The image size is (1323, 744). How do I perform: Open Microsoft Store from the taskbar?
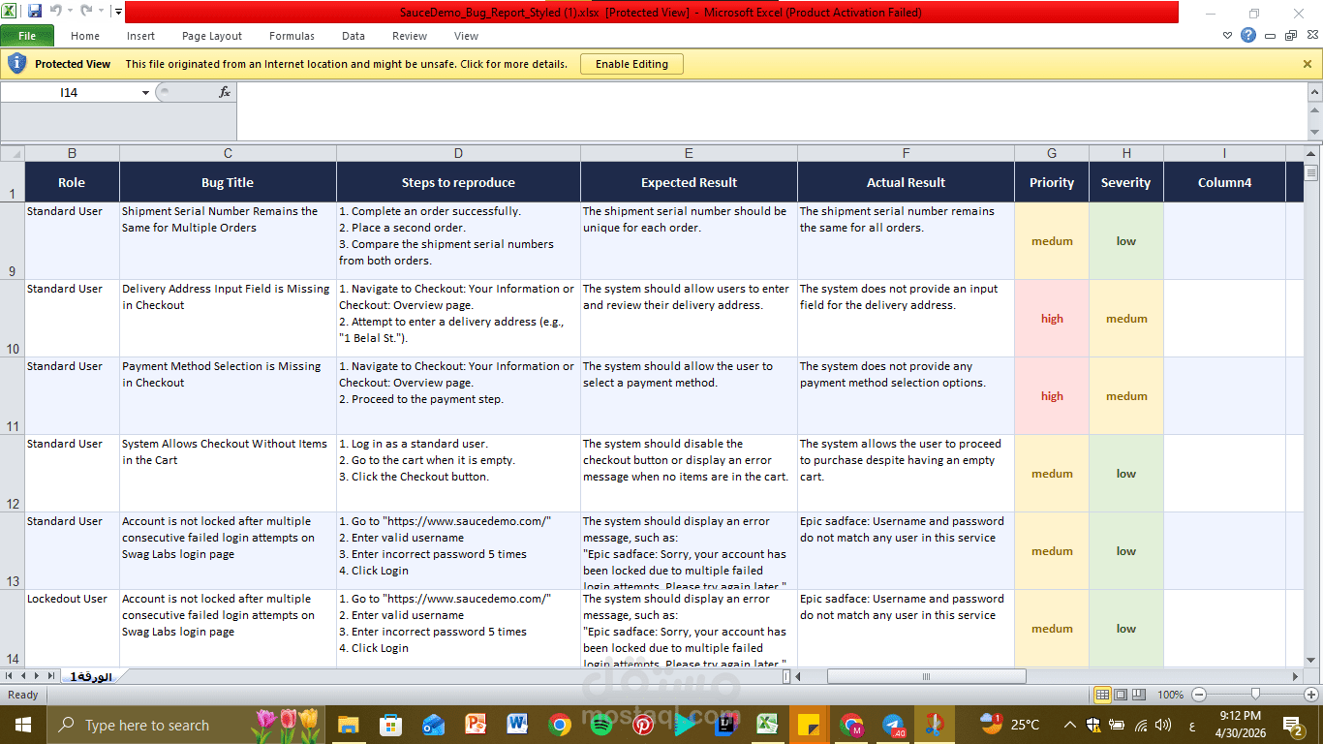[x=390, y=725]
